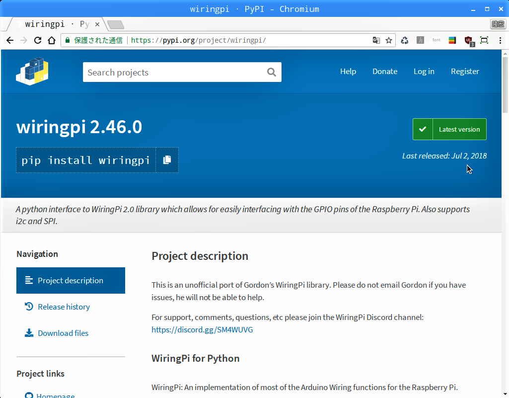
Task: Open Download files
Action: click(63, 333)
